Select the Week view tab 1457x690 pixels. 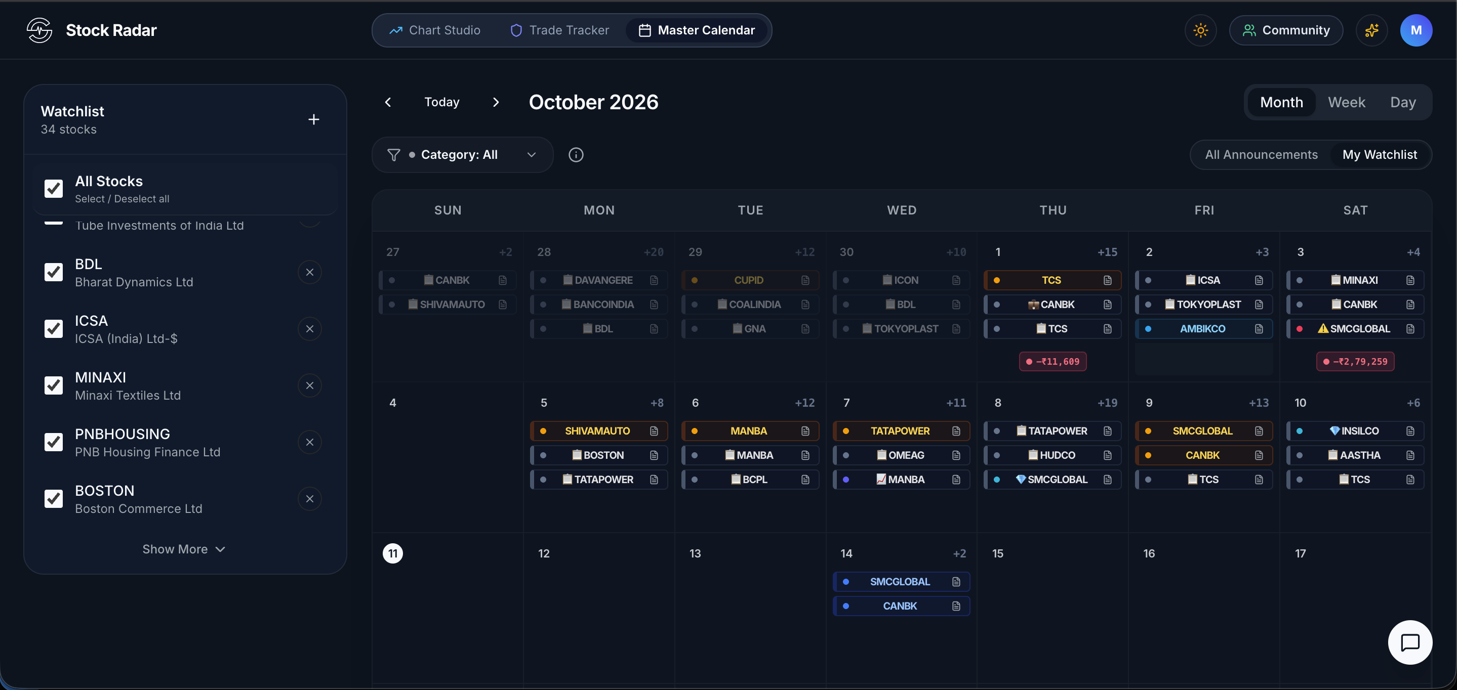click(x=1346, y=102)
